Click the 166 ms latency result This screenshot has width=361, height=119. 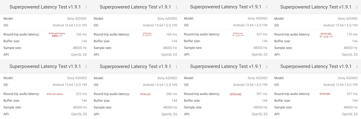tap(171, 34)
